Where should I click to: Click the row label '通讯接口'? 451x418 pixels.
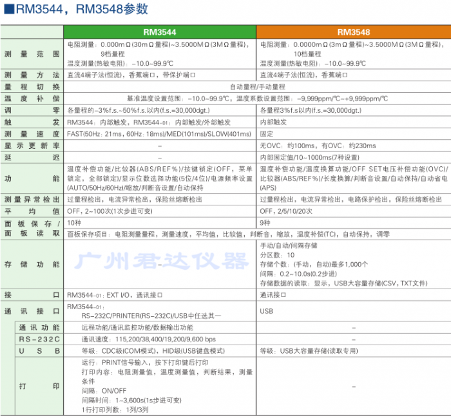coord(32,311)
